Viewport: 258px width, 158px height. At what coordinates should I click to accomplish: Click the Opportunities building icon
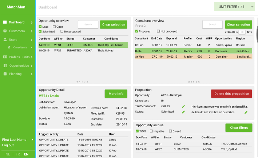5,66
